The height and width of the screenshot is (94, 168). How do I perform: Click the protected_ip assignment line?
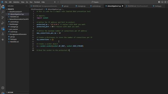(61, 24)
